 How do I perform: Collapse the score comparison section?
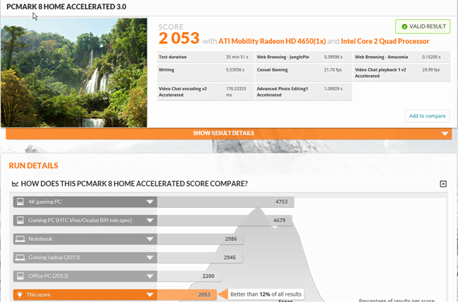click(443, 184)
